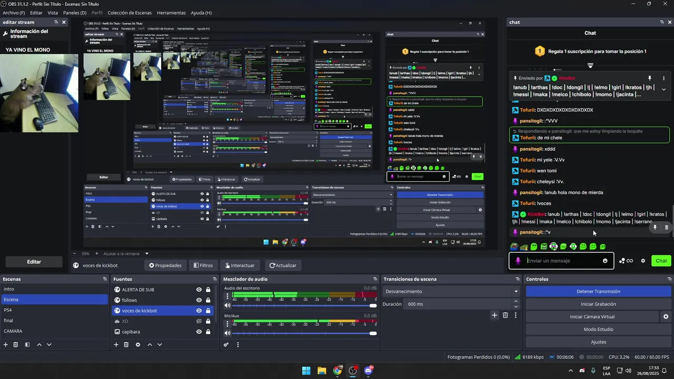The image size is (674, 379).
Task: Open Audio del escritorio options three-dots
Action: 227,296
